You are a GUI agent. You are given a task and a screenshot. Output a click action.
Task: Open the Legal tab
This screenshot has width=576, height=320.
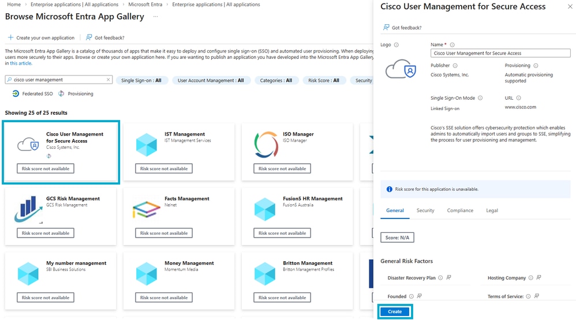492,210
